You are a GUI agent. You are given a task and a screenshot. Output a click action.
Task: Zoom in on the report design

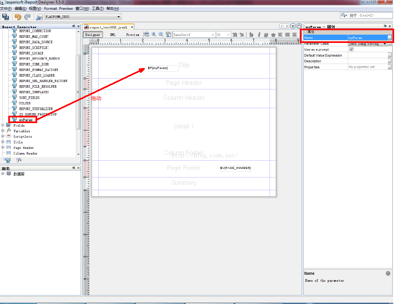(x=154, y=34)
